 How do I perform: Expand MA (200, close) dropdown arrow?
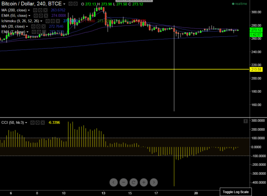[29, 10]
